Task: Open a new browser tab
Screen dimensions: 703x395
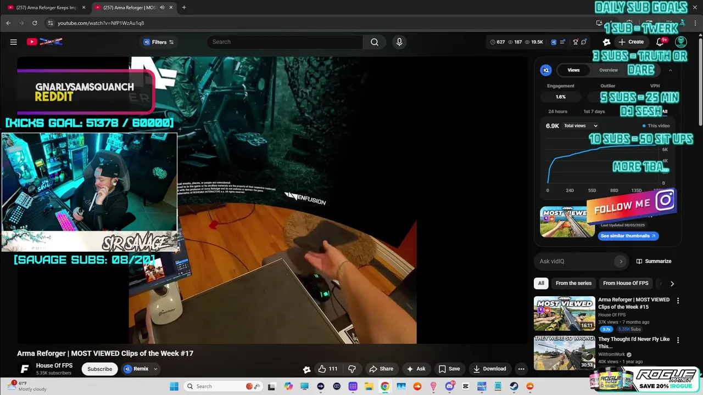Action: pyautogui.click(x=184, y=8)
